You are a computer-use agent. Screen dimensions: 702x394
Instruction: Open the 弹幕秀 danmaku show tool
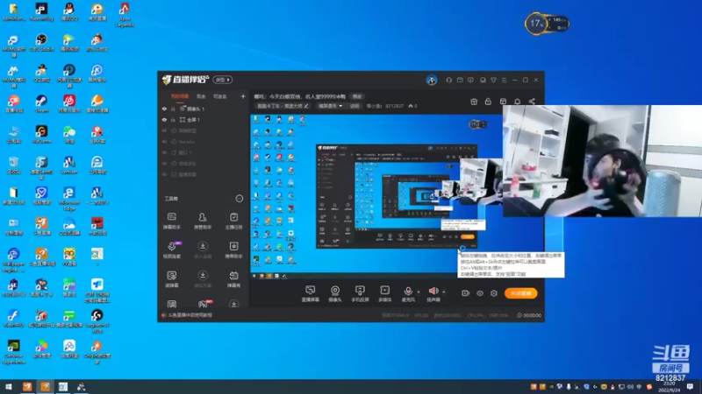click(x=233, y=279)
